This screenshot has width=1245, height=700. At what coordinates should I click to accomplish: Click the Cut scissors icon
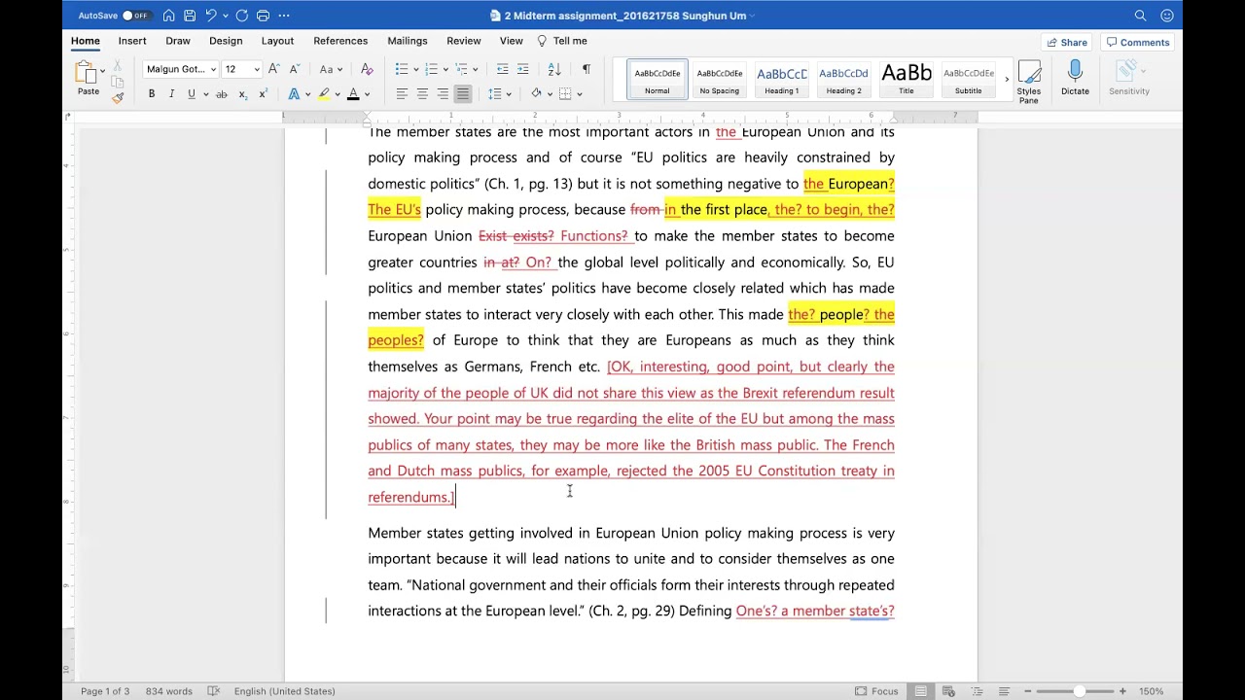coord(118,65)
